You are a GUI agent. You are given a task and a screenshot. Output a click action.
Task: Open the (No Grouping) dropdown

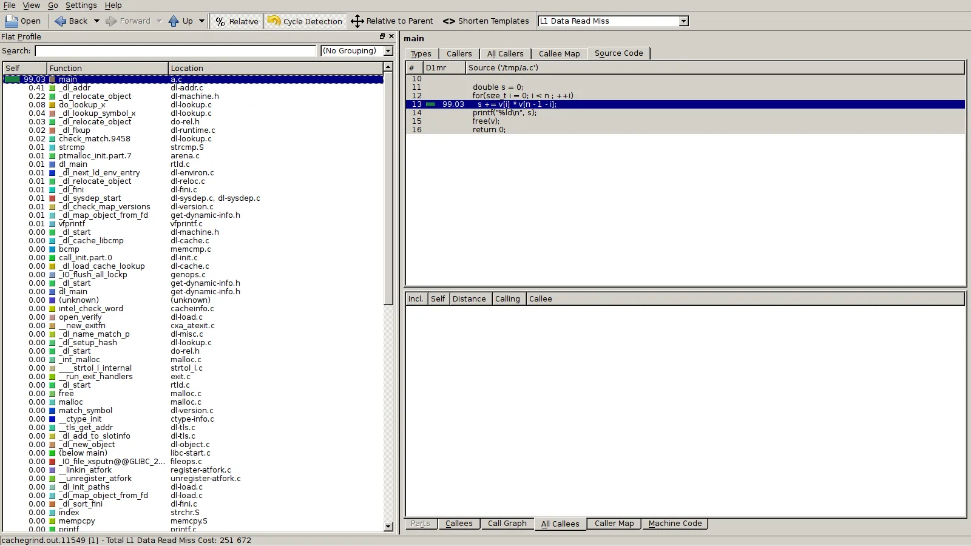(357, 51)
